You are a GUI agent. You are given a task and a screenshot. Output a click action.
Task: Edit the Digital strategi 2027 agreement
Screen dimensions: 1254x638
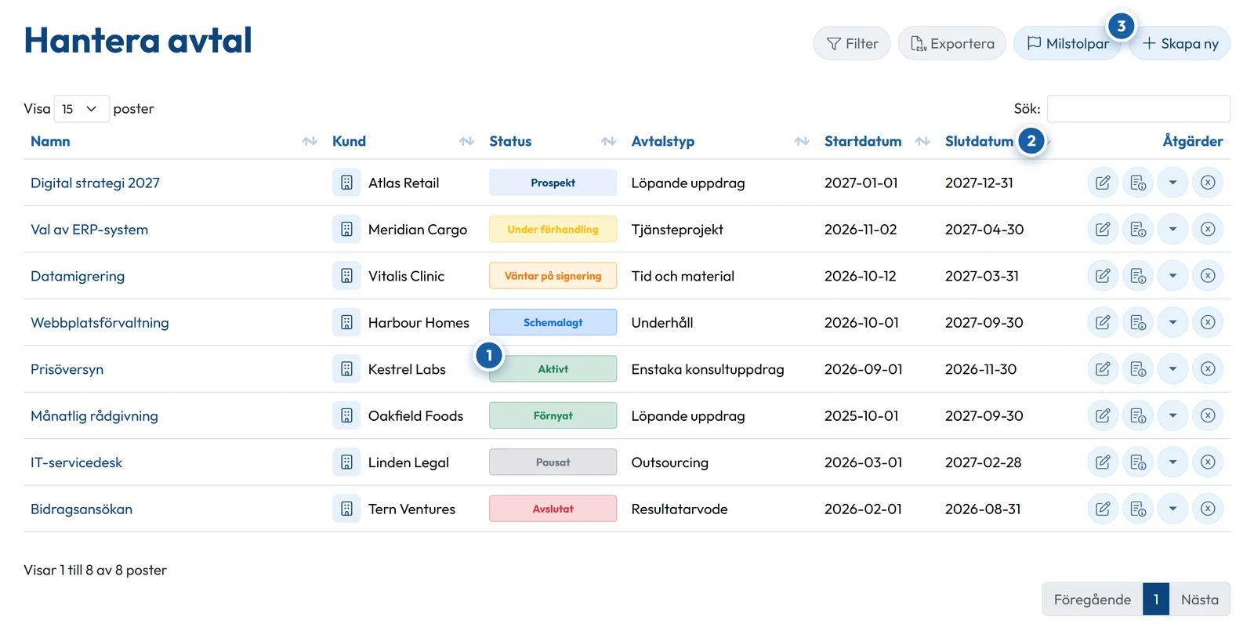(1102, 183)
